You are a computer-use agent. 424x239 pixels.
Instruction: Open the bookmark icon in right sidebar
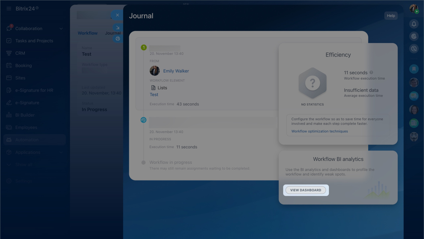coord(414,69)
